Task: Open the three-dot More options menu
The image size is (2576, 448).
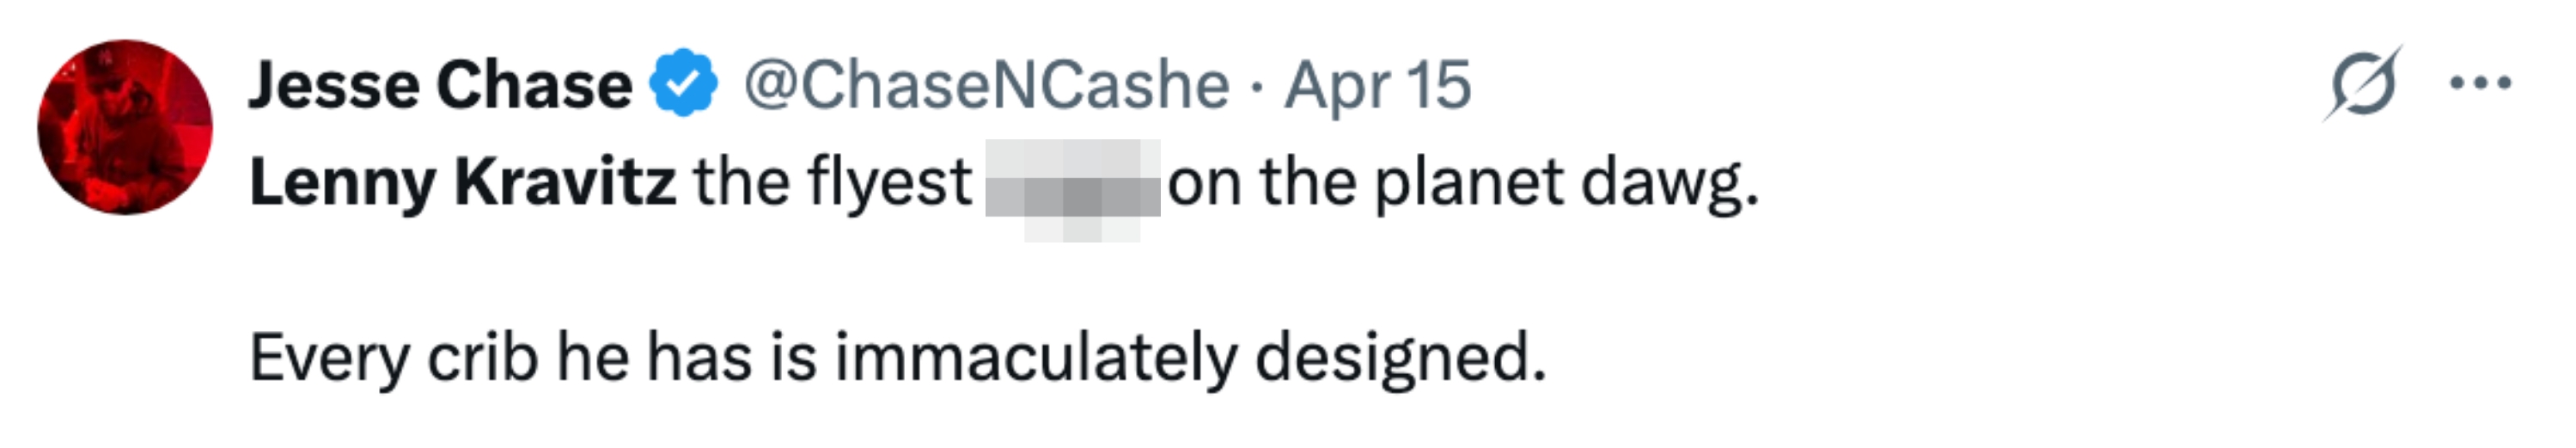Action: pos(2481,85)
